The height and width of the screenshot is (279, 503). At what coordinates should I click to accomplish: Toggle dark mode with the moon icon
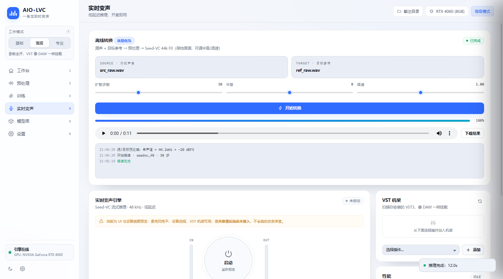(x=10, y=269)
